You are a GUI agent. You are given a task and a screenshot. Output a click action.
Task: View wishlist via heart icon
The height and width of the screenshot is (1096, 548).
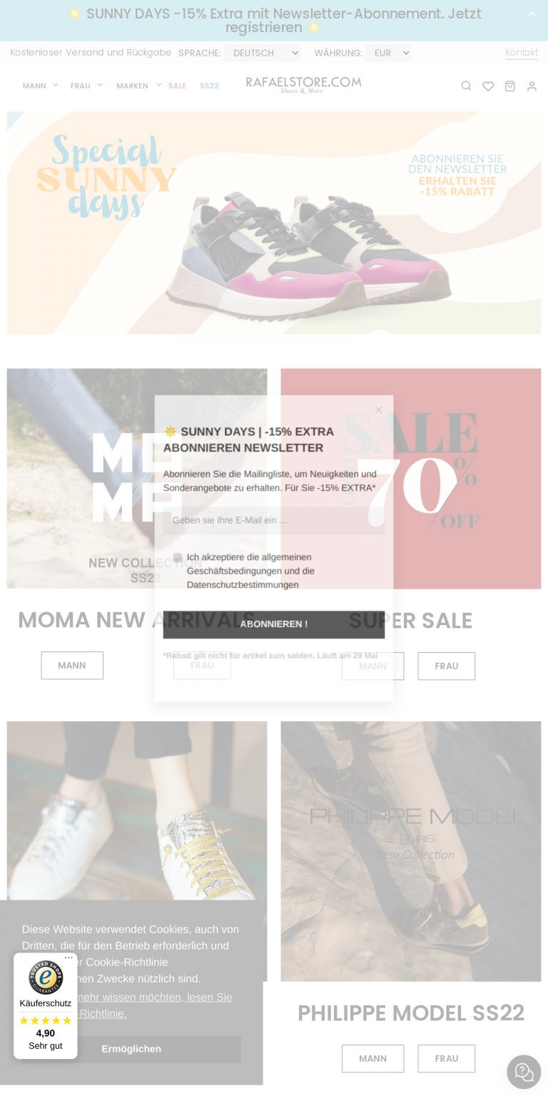(x=488, y=86)
